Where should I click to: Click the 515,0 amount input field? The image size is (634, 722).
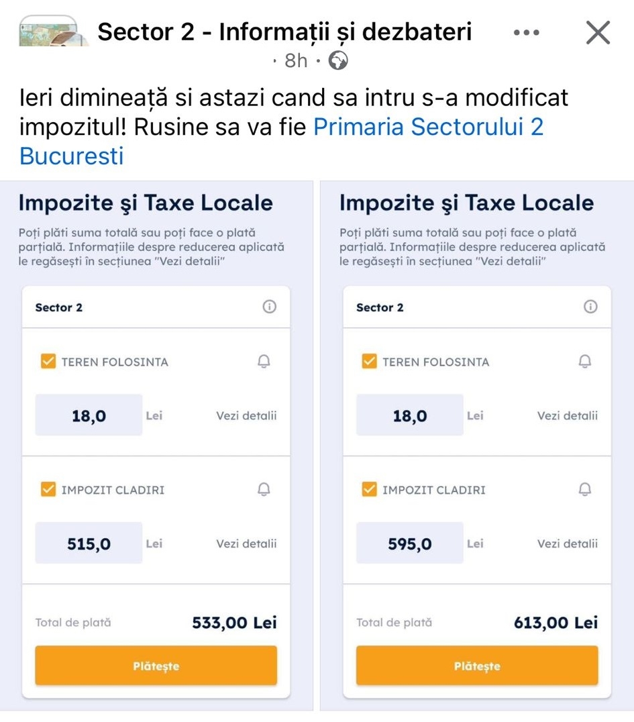coord(89,544)
